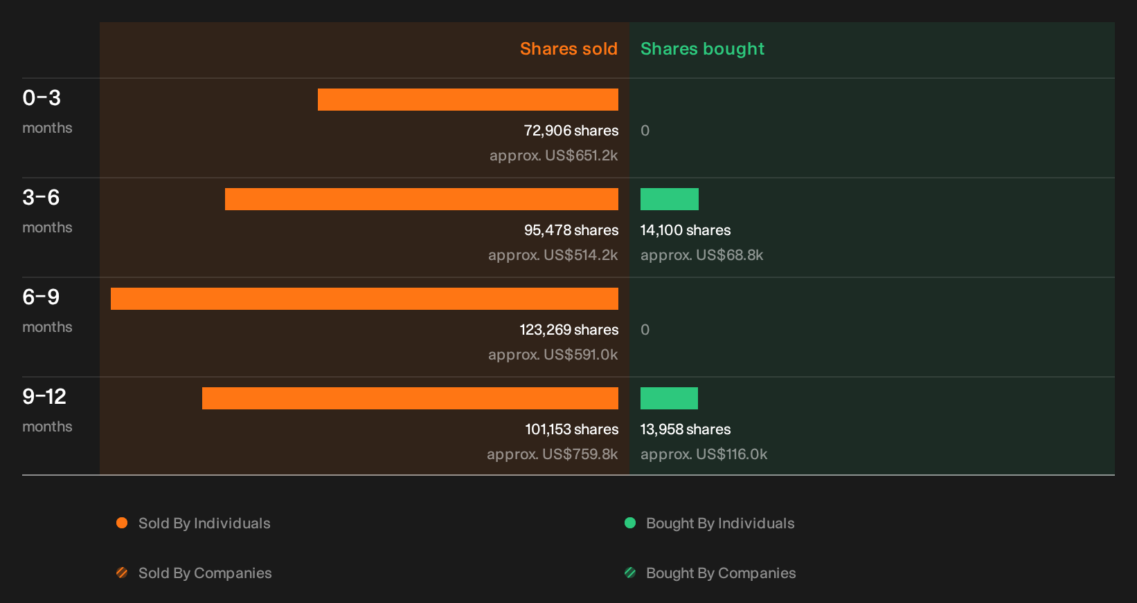Screen dimensions: 1137x603
Task: Click the approx. US$759.8k amount
Action: tap(553, 454)
